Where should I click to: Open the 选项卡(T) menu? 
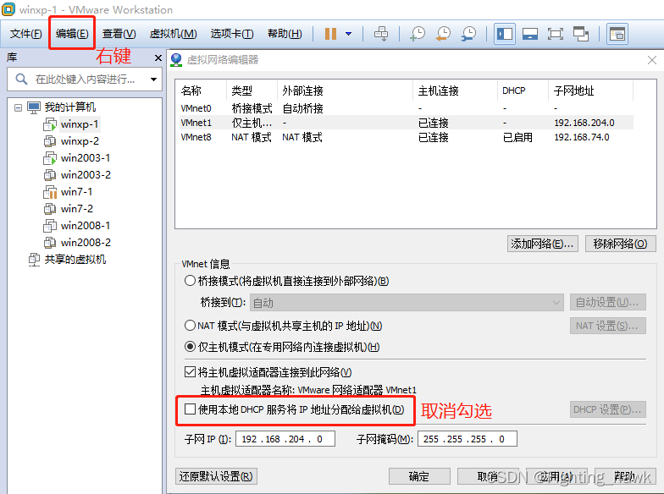coord(232,34)
